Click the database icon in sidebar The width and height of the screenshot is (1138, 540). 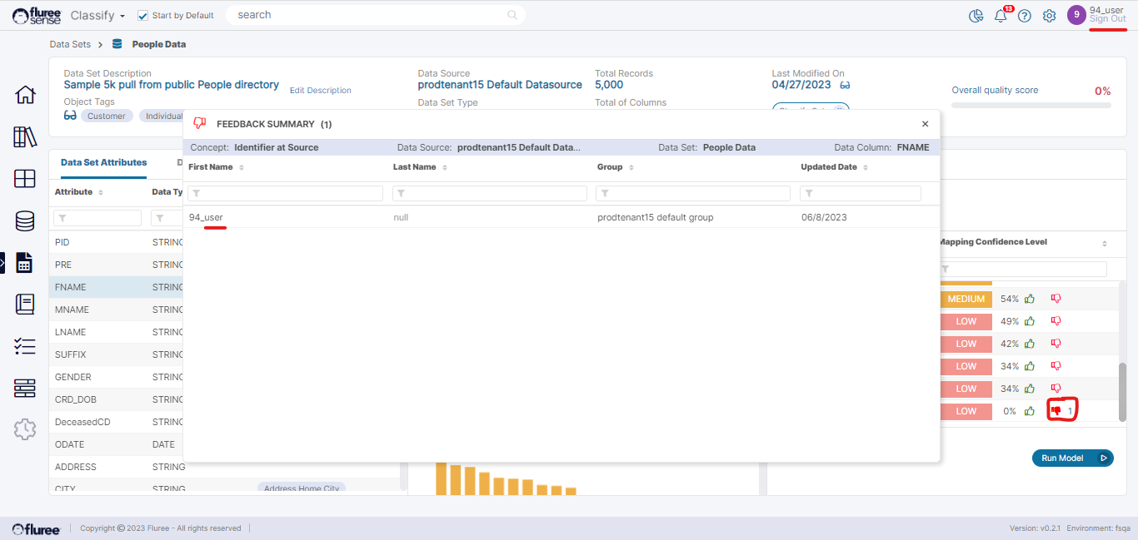click(x=25, y=220)
